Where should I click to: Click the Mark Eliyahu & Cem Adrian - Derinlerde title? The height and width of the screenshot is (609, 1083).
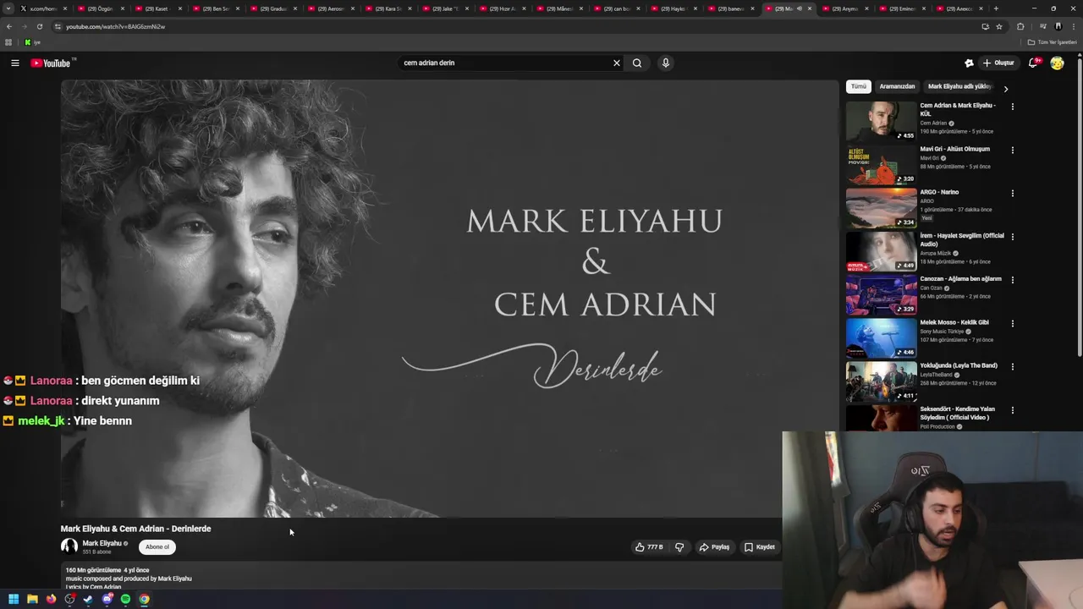point(136,529)
